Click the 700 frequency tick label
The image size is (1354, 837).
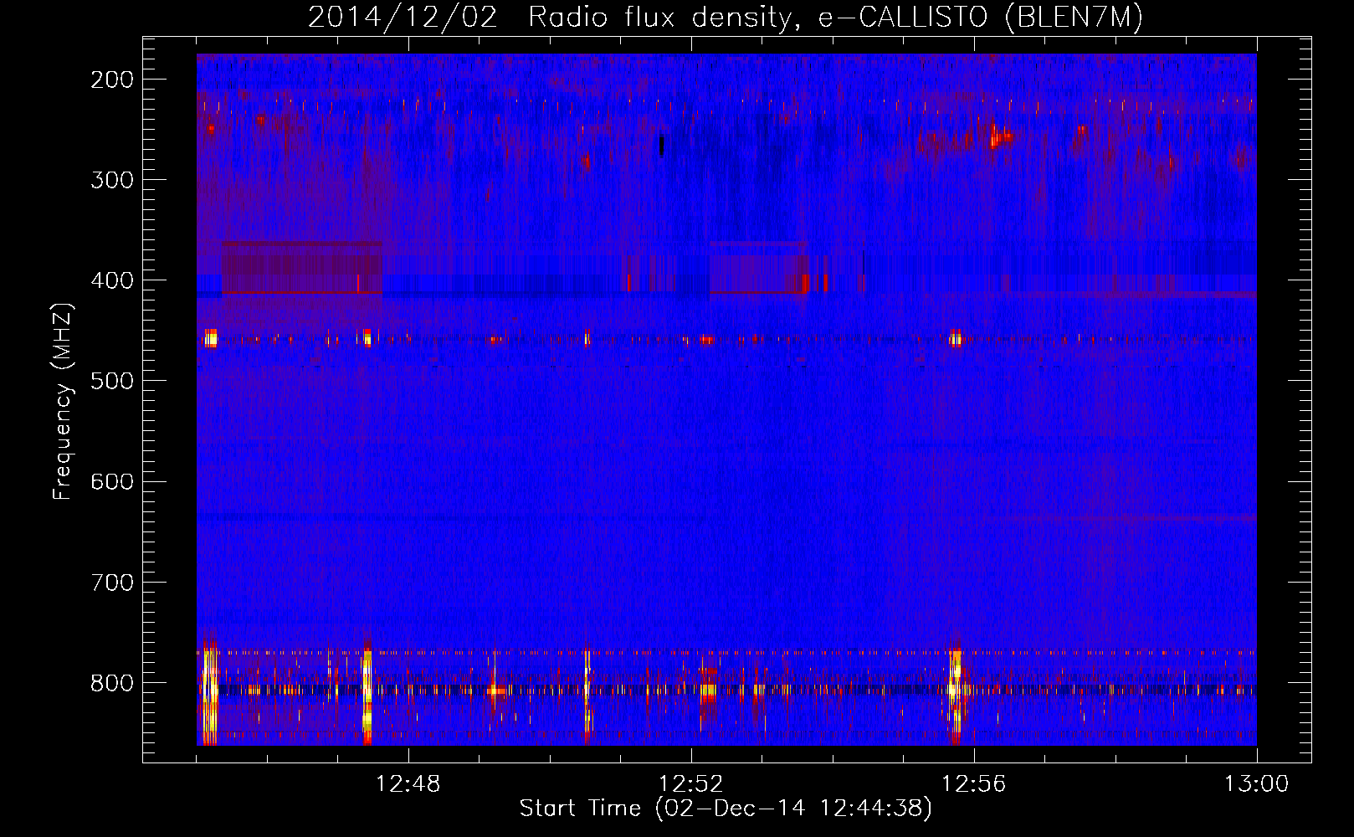point(112,583)
